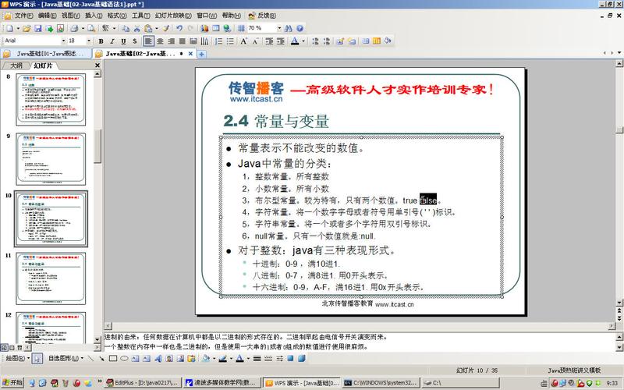
Task: Open the font color dropdown arrow in formatting toolbar
Action: pyautogui.click(x=303, y=41)
